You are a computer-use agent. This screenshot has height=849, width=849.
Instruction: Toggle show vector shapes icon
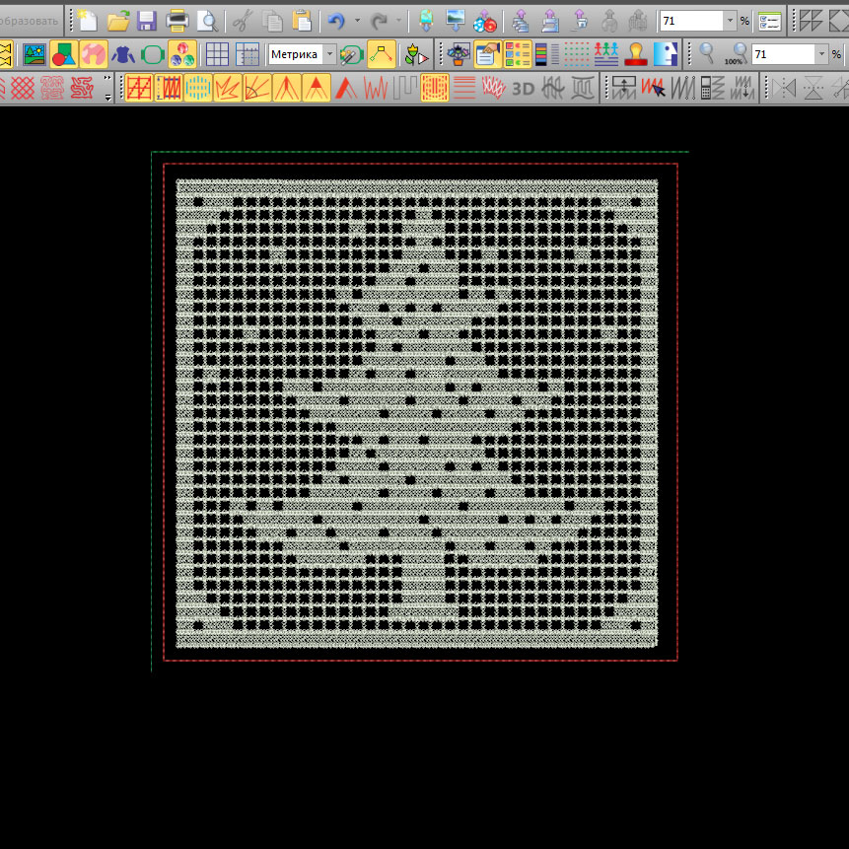pyautogui.click(x=64, y=54)
